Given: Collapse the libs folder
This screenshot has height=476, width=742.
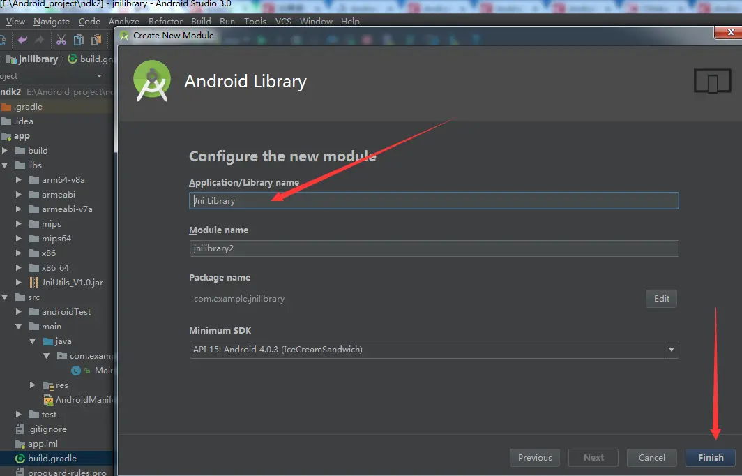Looking at the screenshot, I should [5, 165].
